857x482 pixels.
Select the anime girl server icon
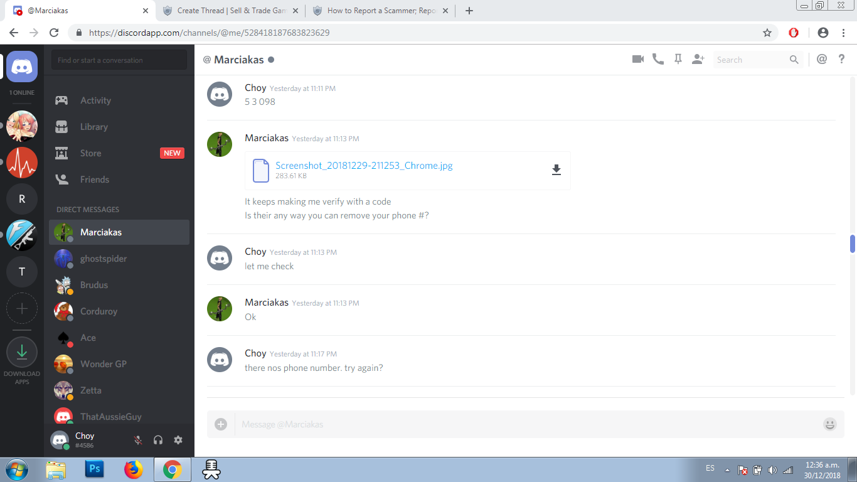(22, 126)
